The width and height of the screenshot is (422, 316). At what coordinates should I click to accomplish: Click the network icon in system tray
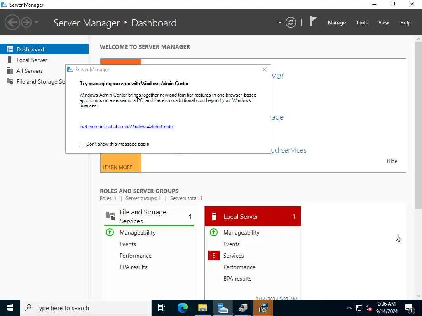coord(359,308)
